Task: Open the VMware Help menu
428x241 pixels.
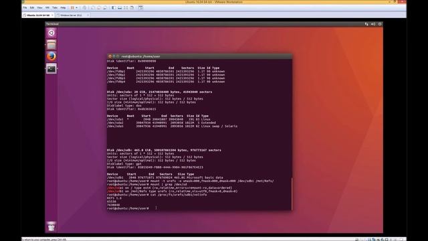Action: 63,7
